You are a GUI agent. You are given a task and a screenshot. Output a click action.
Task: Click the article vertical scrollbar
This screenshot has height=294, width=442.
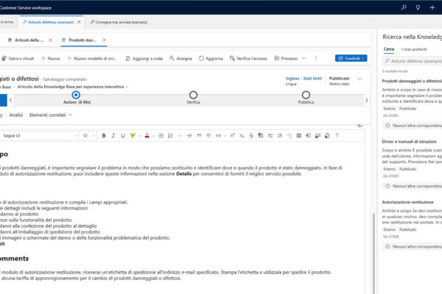(374, 253)
